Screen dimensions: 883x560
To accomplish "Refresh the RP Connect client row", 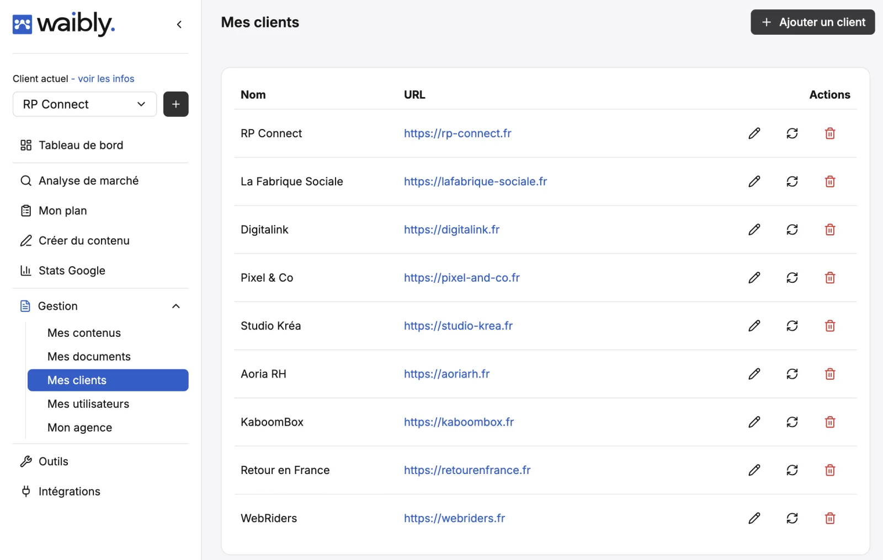I will point(792,133).
